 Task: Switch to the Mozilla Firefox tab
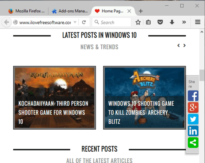coord(27,11)
